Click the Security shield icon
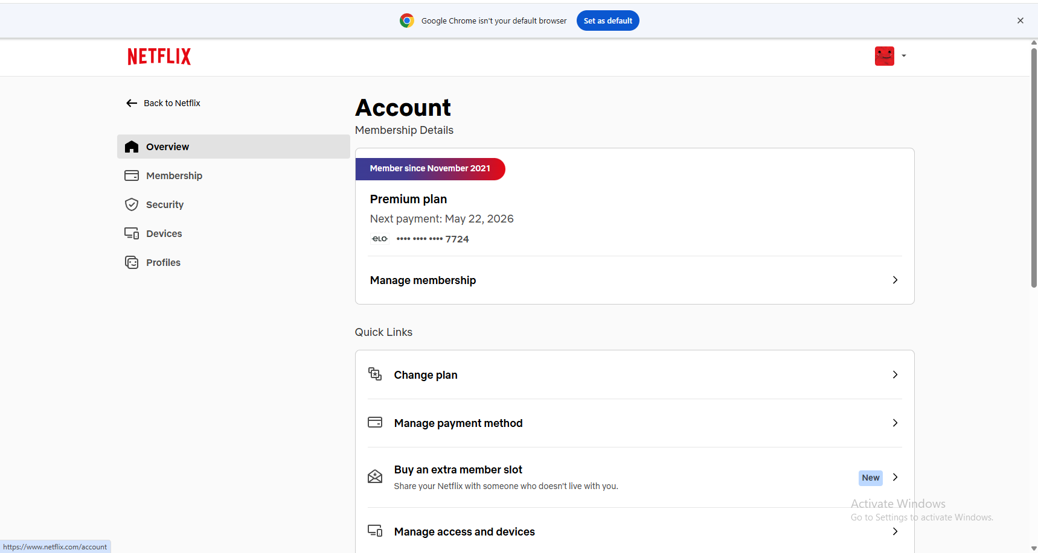The width and height of the screenshot is (1038, 553). (x=132, y=204)
